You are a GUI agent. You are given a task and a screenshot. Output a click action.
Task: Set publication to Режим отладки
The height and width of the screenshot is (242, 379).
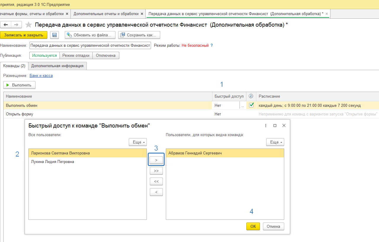coord(76,55)
